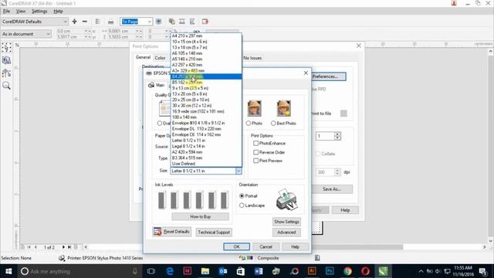The height and width of the screenshot is (278, 494).
Task: Click Cancel in Epson printer dialog
Action: [266, 247]
